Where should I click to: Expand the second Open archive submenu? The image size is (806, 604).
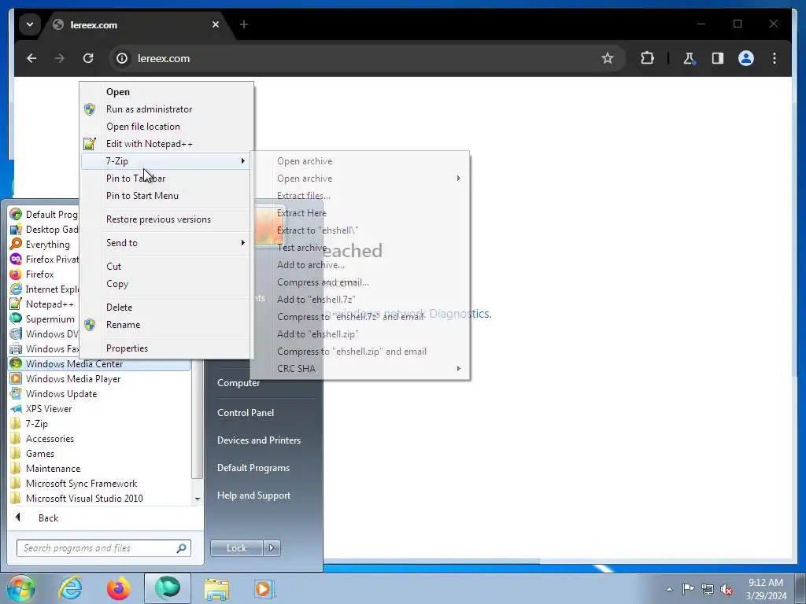(x=360, y=179)
